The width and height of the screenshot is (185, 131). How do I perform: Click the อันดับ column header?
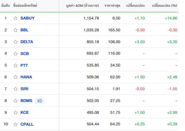tap(6, 5)
